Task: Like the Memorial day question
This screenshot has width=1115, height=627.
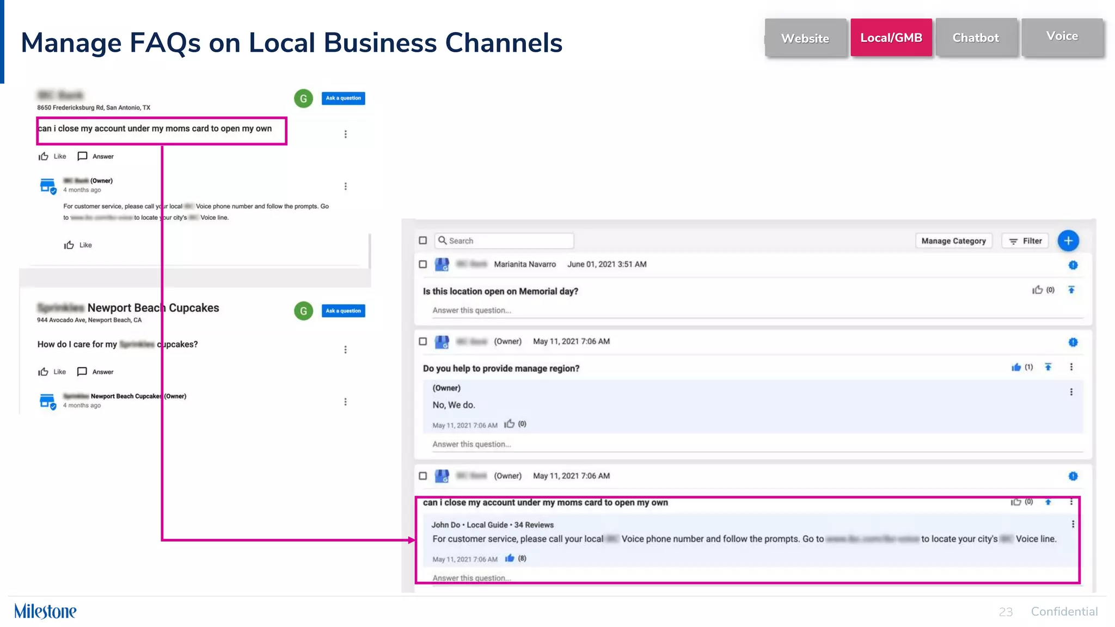Action: [x=1038, y=290]
